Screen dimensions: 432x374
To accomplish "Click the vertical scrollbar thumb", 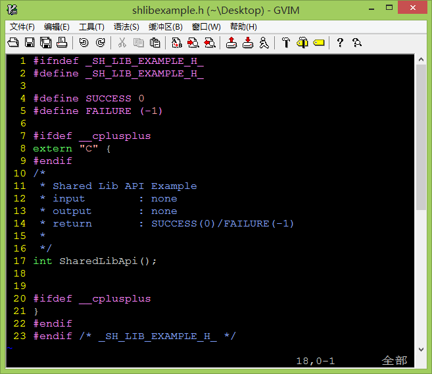I will 421,137.
